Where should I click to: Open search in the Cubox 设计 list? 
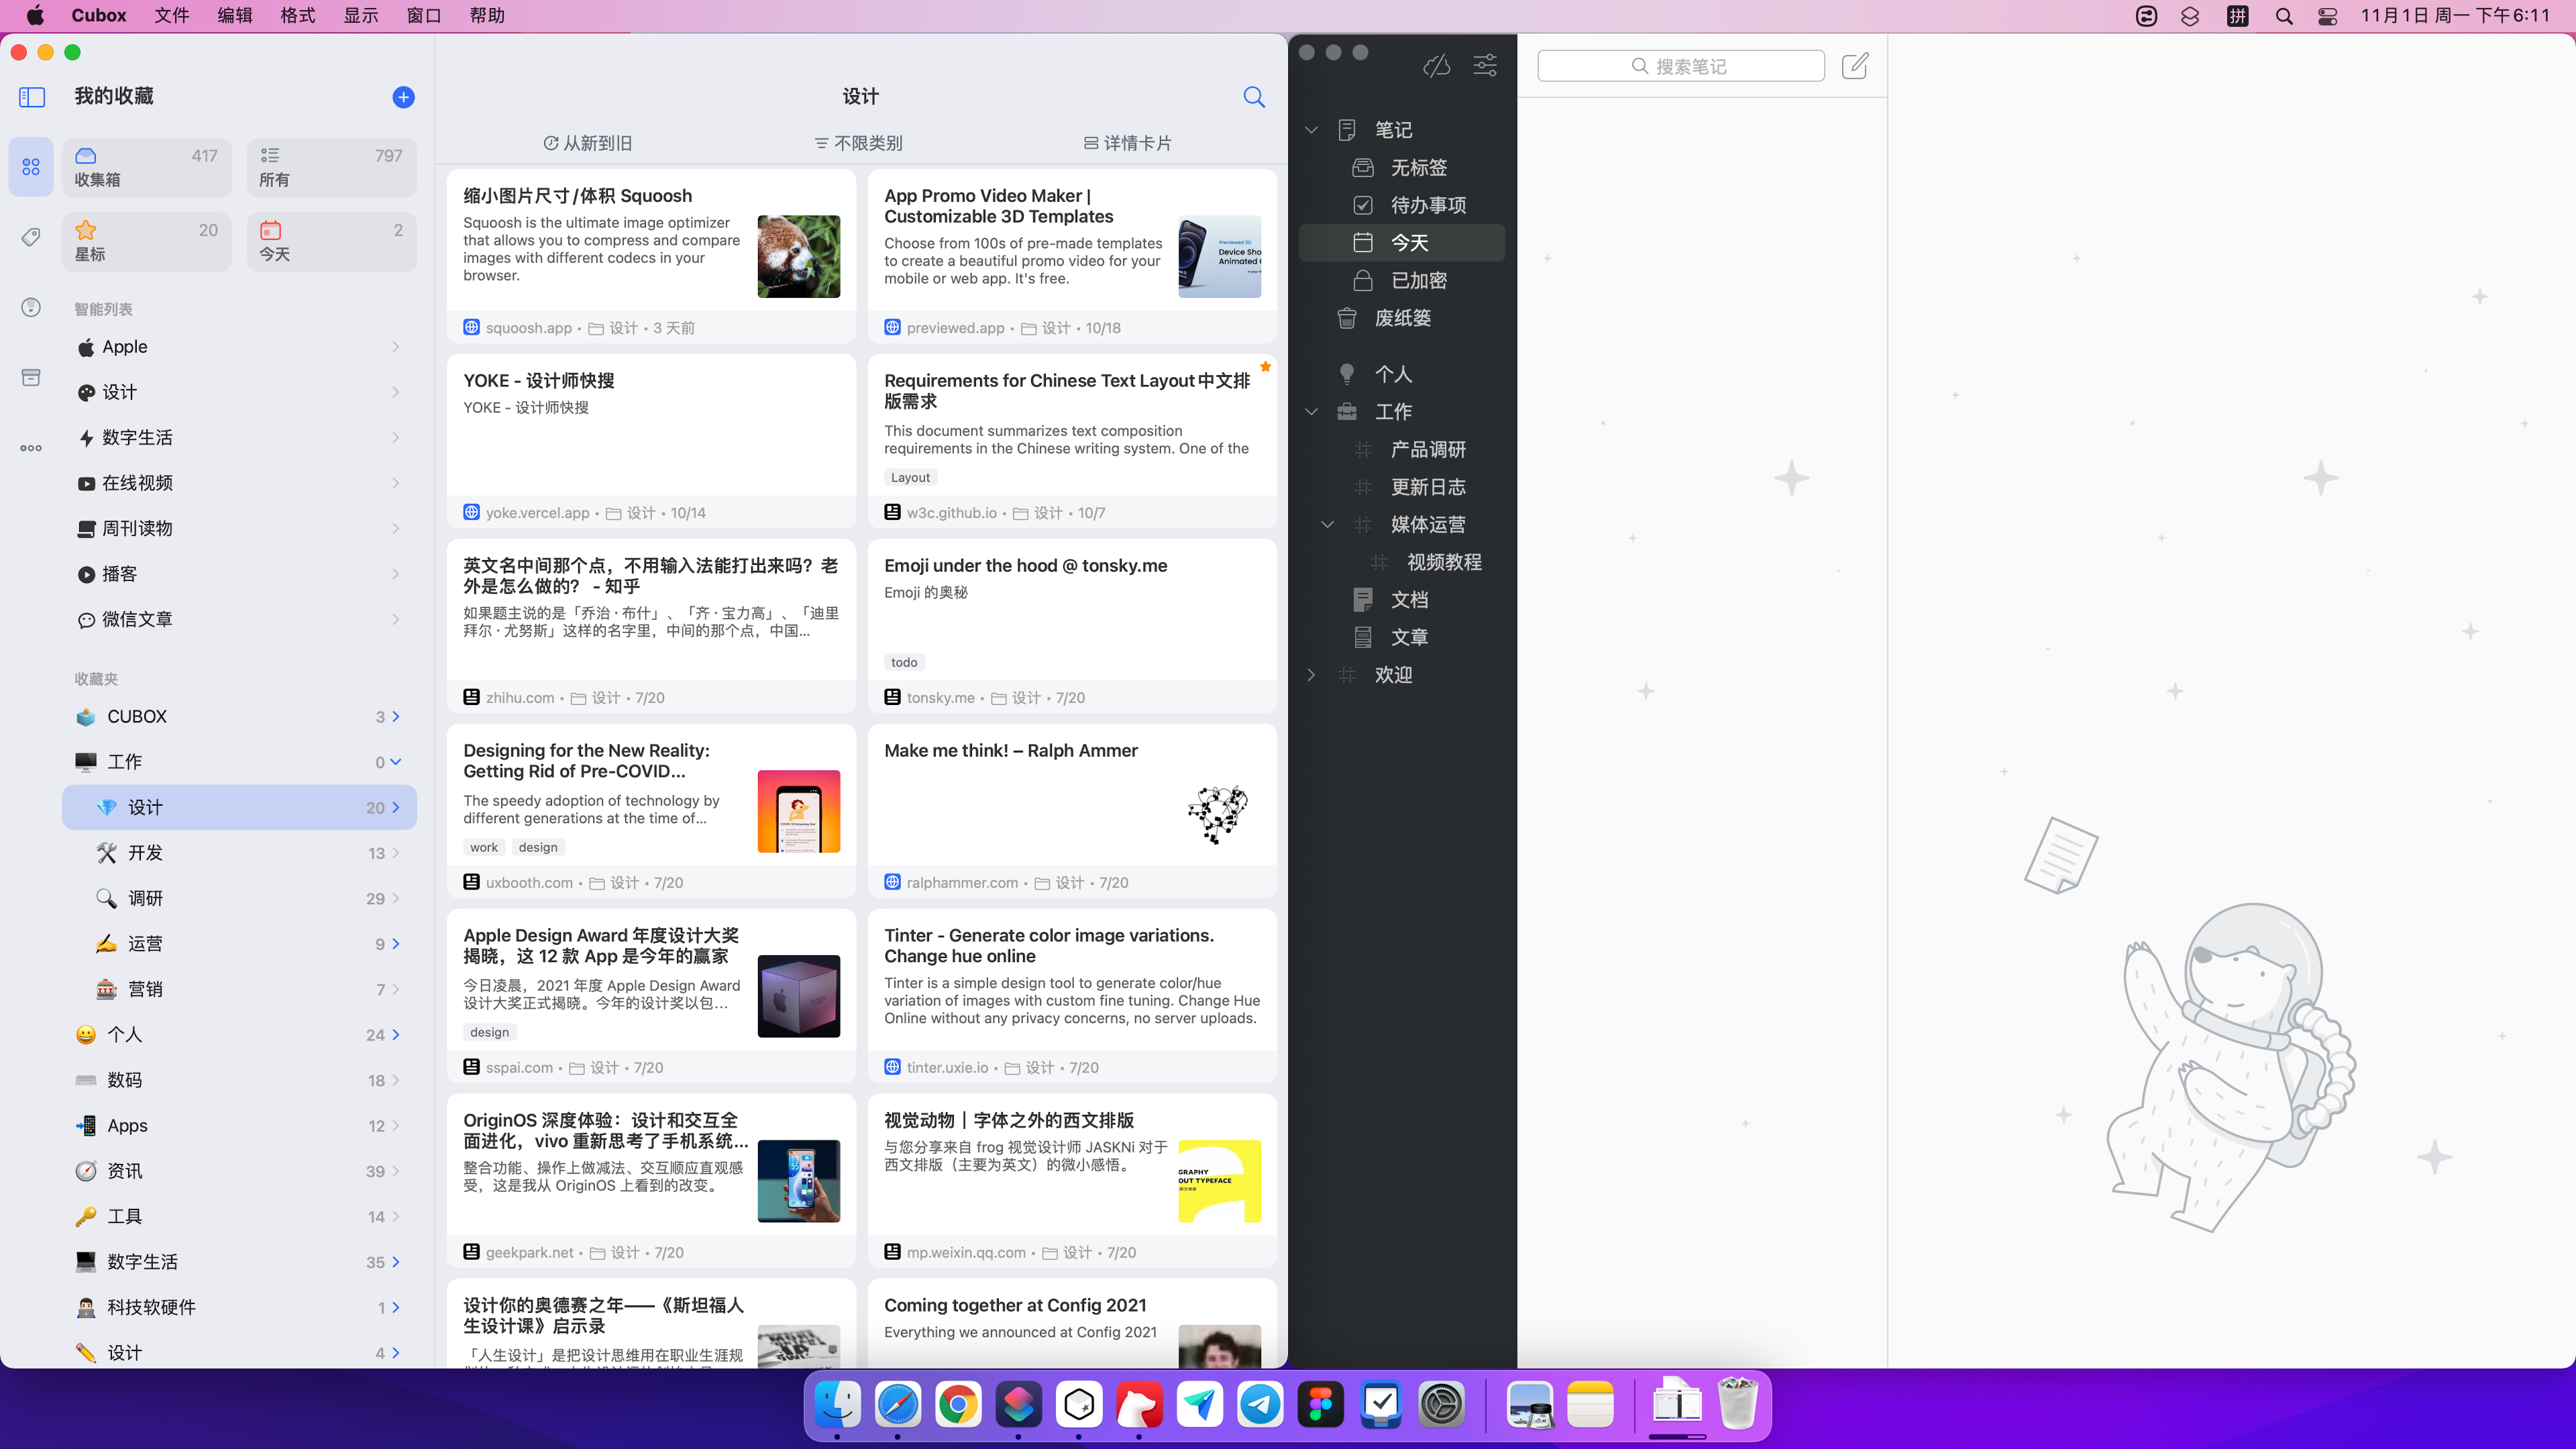(1254, 97)
